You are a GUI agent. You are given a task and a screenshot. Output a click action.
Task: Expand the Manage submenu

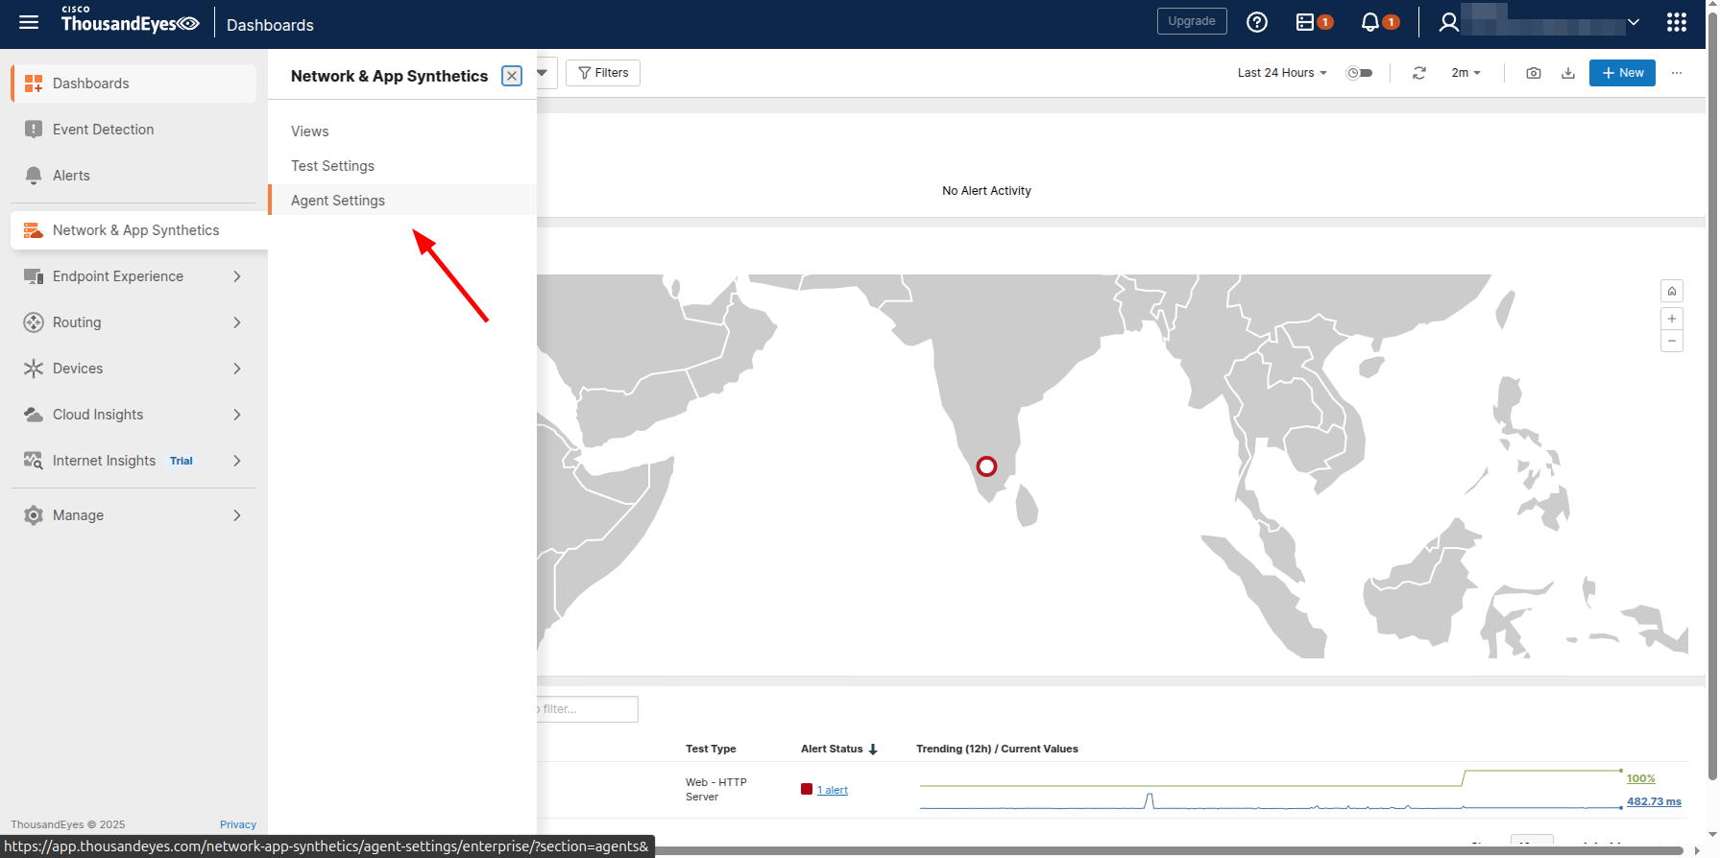click(236, 515)
